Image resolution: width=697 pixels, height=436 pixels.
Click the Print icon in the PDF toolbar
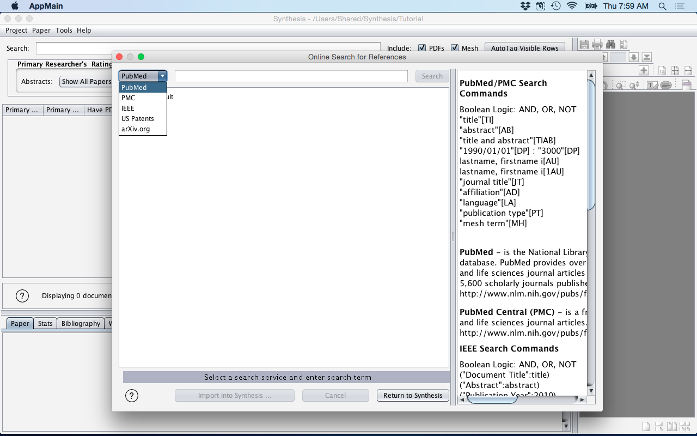click(x=597, y=44)
